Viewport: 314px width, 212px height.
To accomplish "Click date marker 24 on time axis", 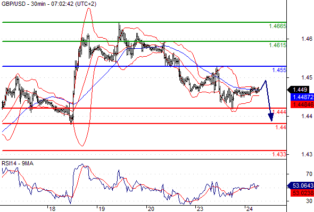I will (250, 209).
